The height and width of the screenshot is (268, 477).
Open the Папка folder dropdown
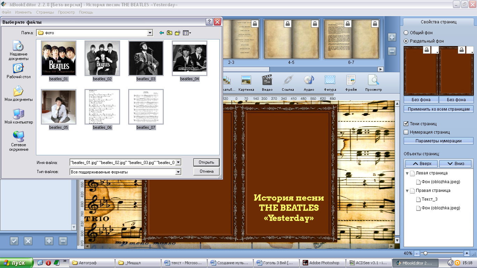[x=150, y=33]
